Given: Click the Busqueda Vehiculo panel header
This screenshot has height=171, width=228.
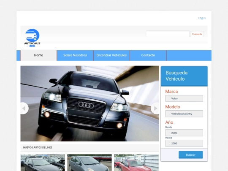Looking at the screenshot, I should (x=184, y=76).
